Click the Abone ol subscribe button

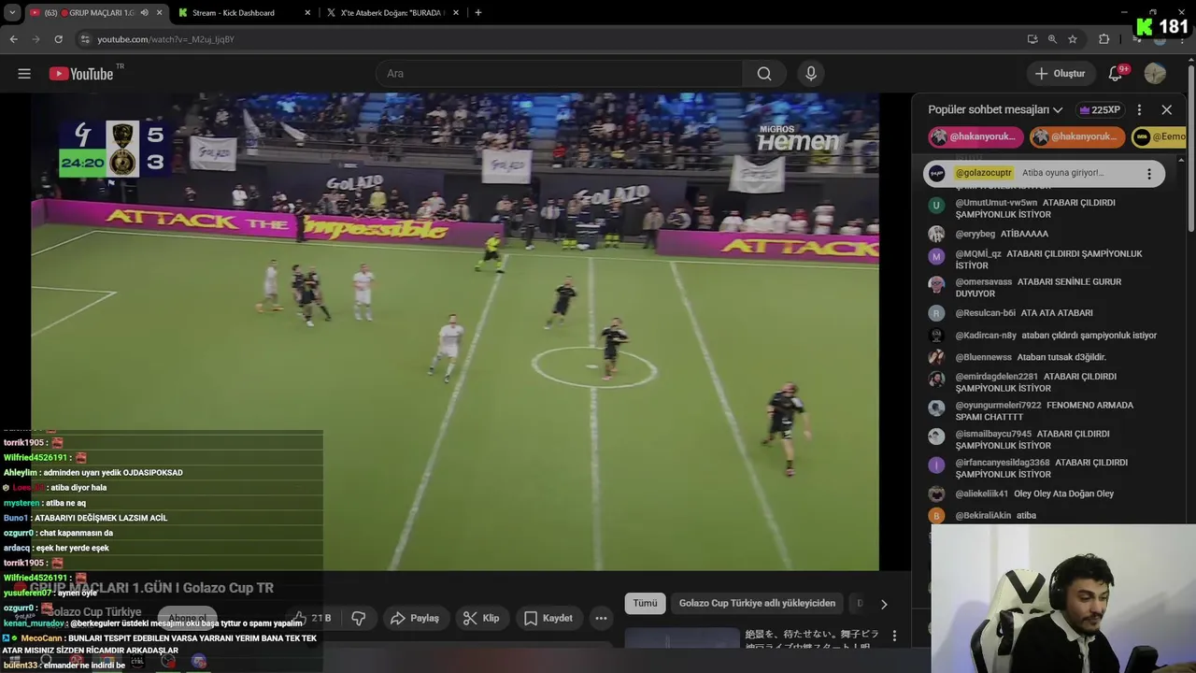(188, 618)
